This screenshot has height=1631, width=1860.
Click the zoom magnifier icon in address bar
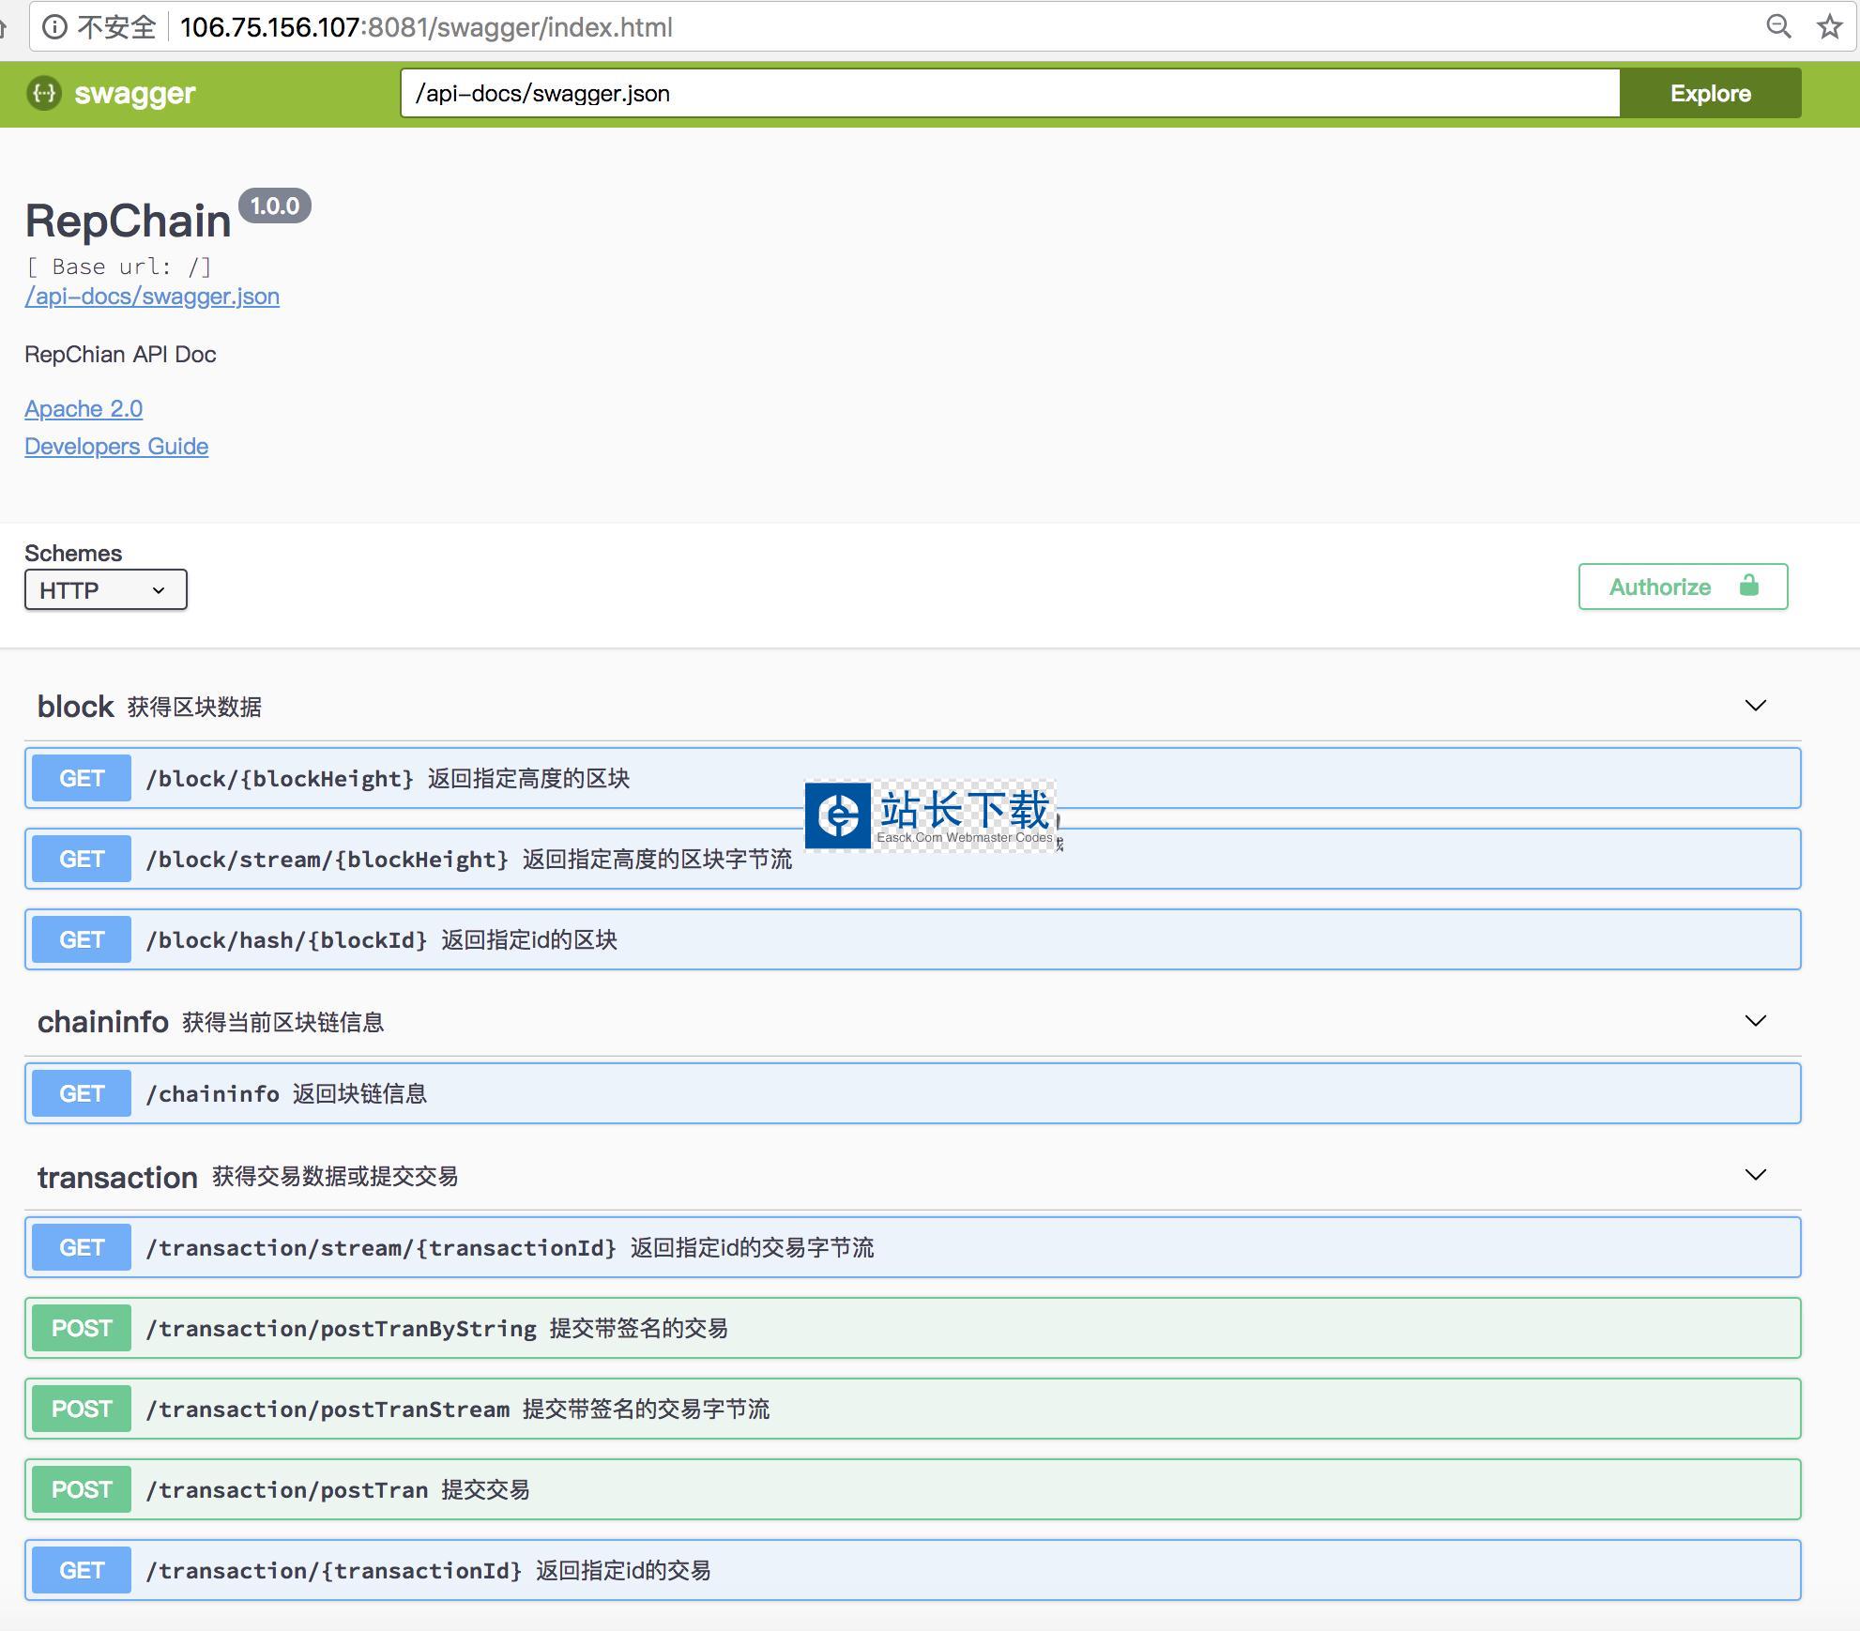click(1777, 27)
